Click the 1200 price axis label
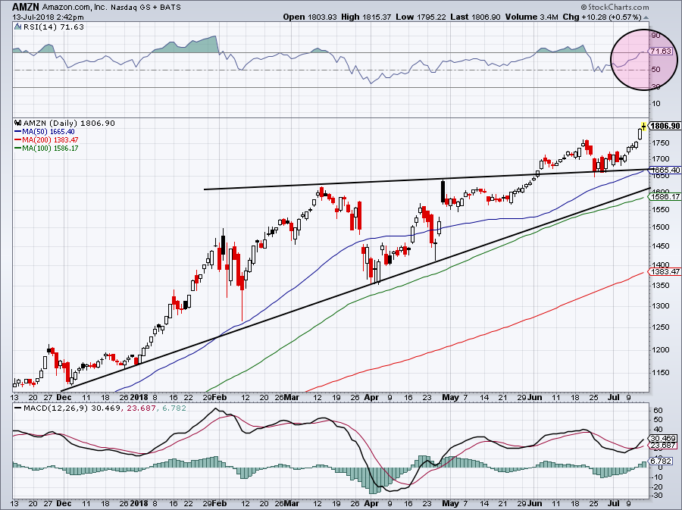The height and width of the screenshot is (510, 682). pos(660,350)
